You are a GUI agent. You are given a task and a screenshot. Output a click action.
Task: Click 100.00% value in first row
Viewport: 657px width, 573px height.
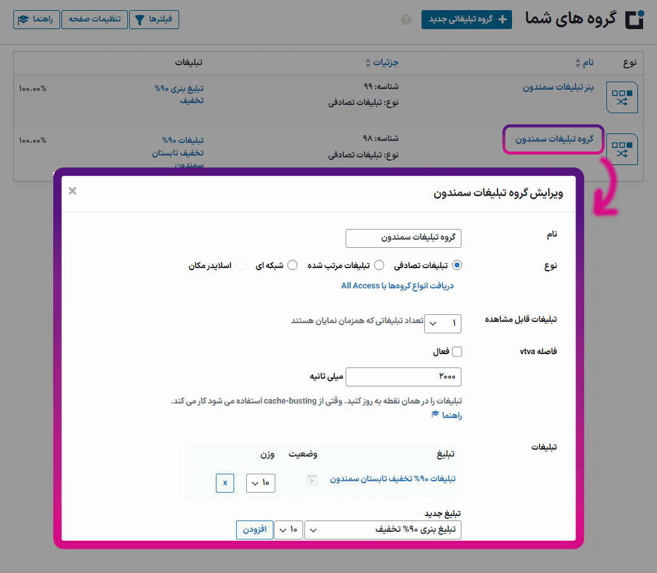(x=33, y=89)
